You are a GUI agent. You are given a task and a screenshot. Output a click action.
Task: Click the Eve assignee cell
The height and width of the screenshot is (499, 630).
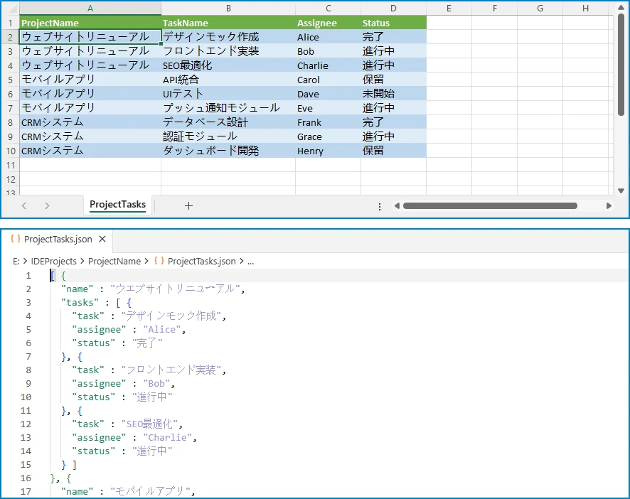329,108
